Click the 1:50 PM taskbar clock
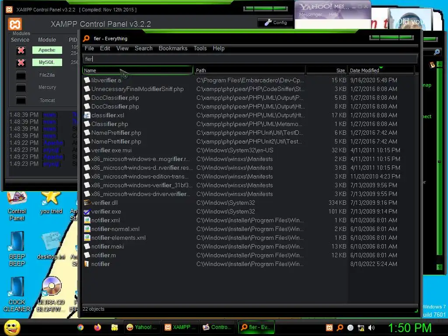Viewport: 448px width, 336px height. [409, 328]
